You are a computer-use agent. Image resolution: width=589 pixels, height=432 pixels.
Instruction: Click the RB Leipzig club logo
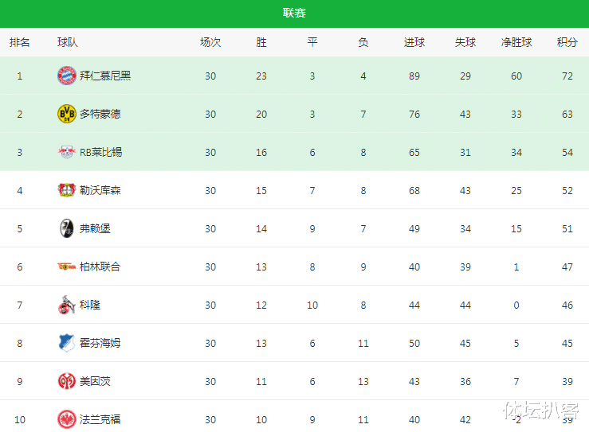point(67,152)
